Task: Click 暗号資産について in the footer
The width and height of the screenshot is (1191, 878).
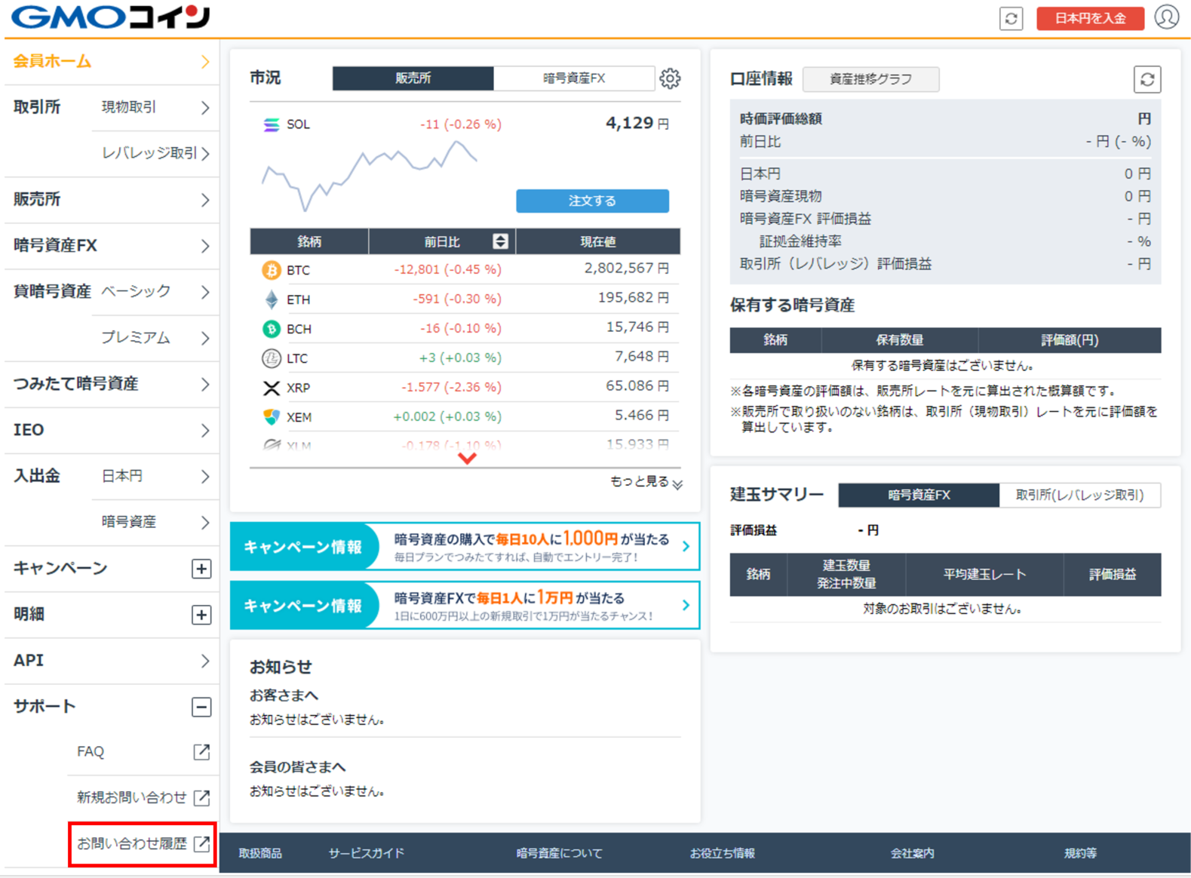Action: pos(559,853)
